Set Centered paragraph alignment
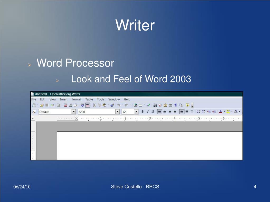This screenshot has height=202, width=270. (165, 112)
